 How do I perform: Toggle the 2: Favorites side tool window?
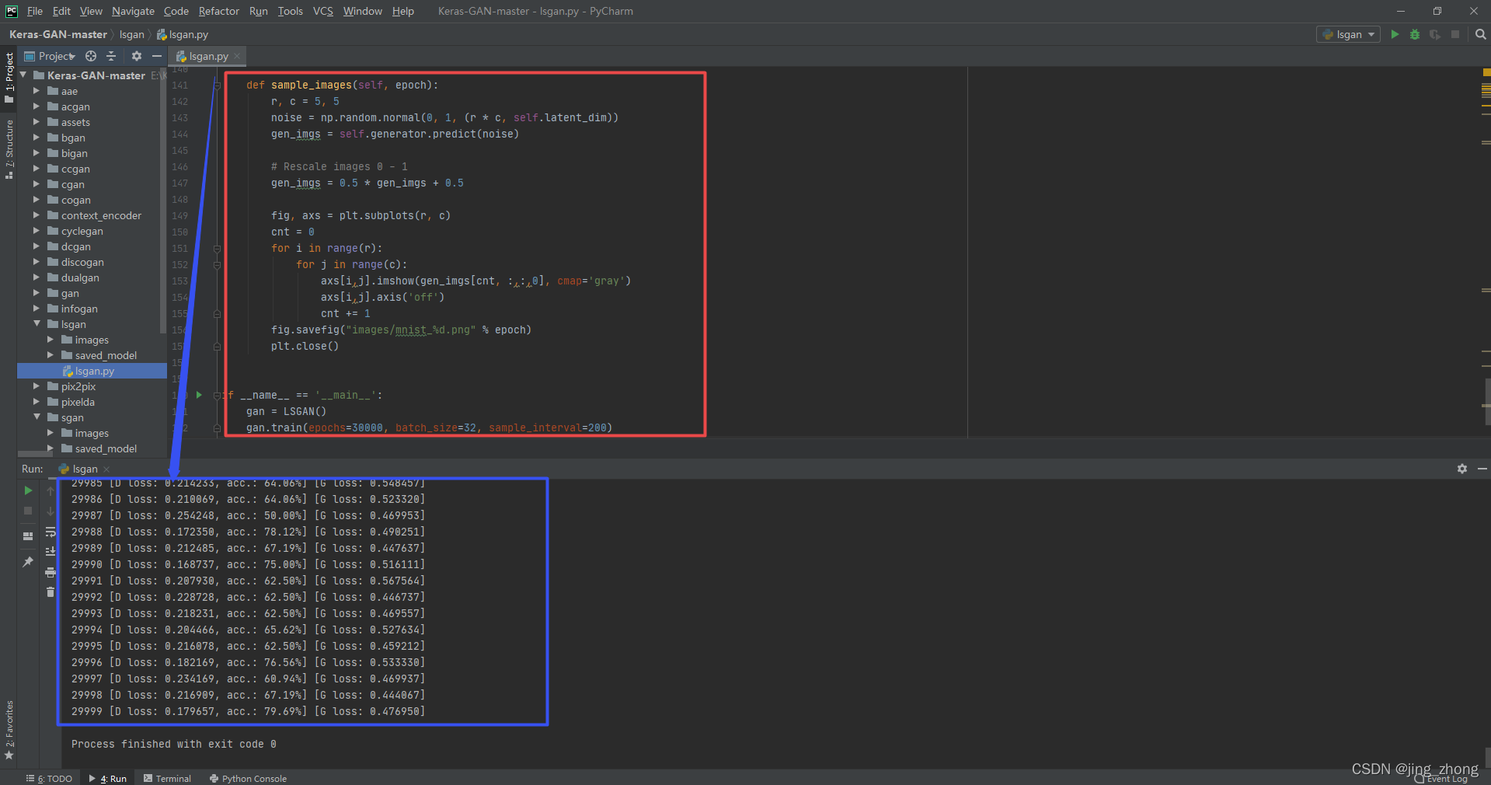(9, 731)
